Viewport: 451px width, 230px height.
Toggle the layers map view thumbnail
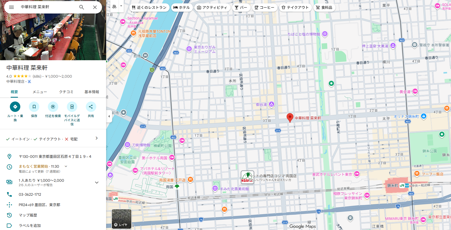pyautogui.click(x=121, y=219)
